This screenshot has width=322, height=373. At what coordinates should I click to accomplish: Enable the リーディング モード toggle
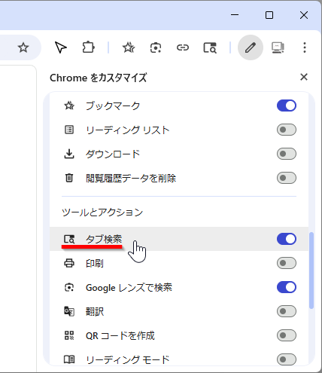(x=287, y=359)
